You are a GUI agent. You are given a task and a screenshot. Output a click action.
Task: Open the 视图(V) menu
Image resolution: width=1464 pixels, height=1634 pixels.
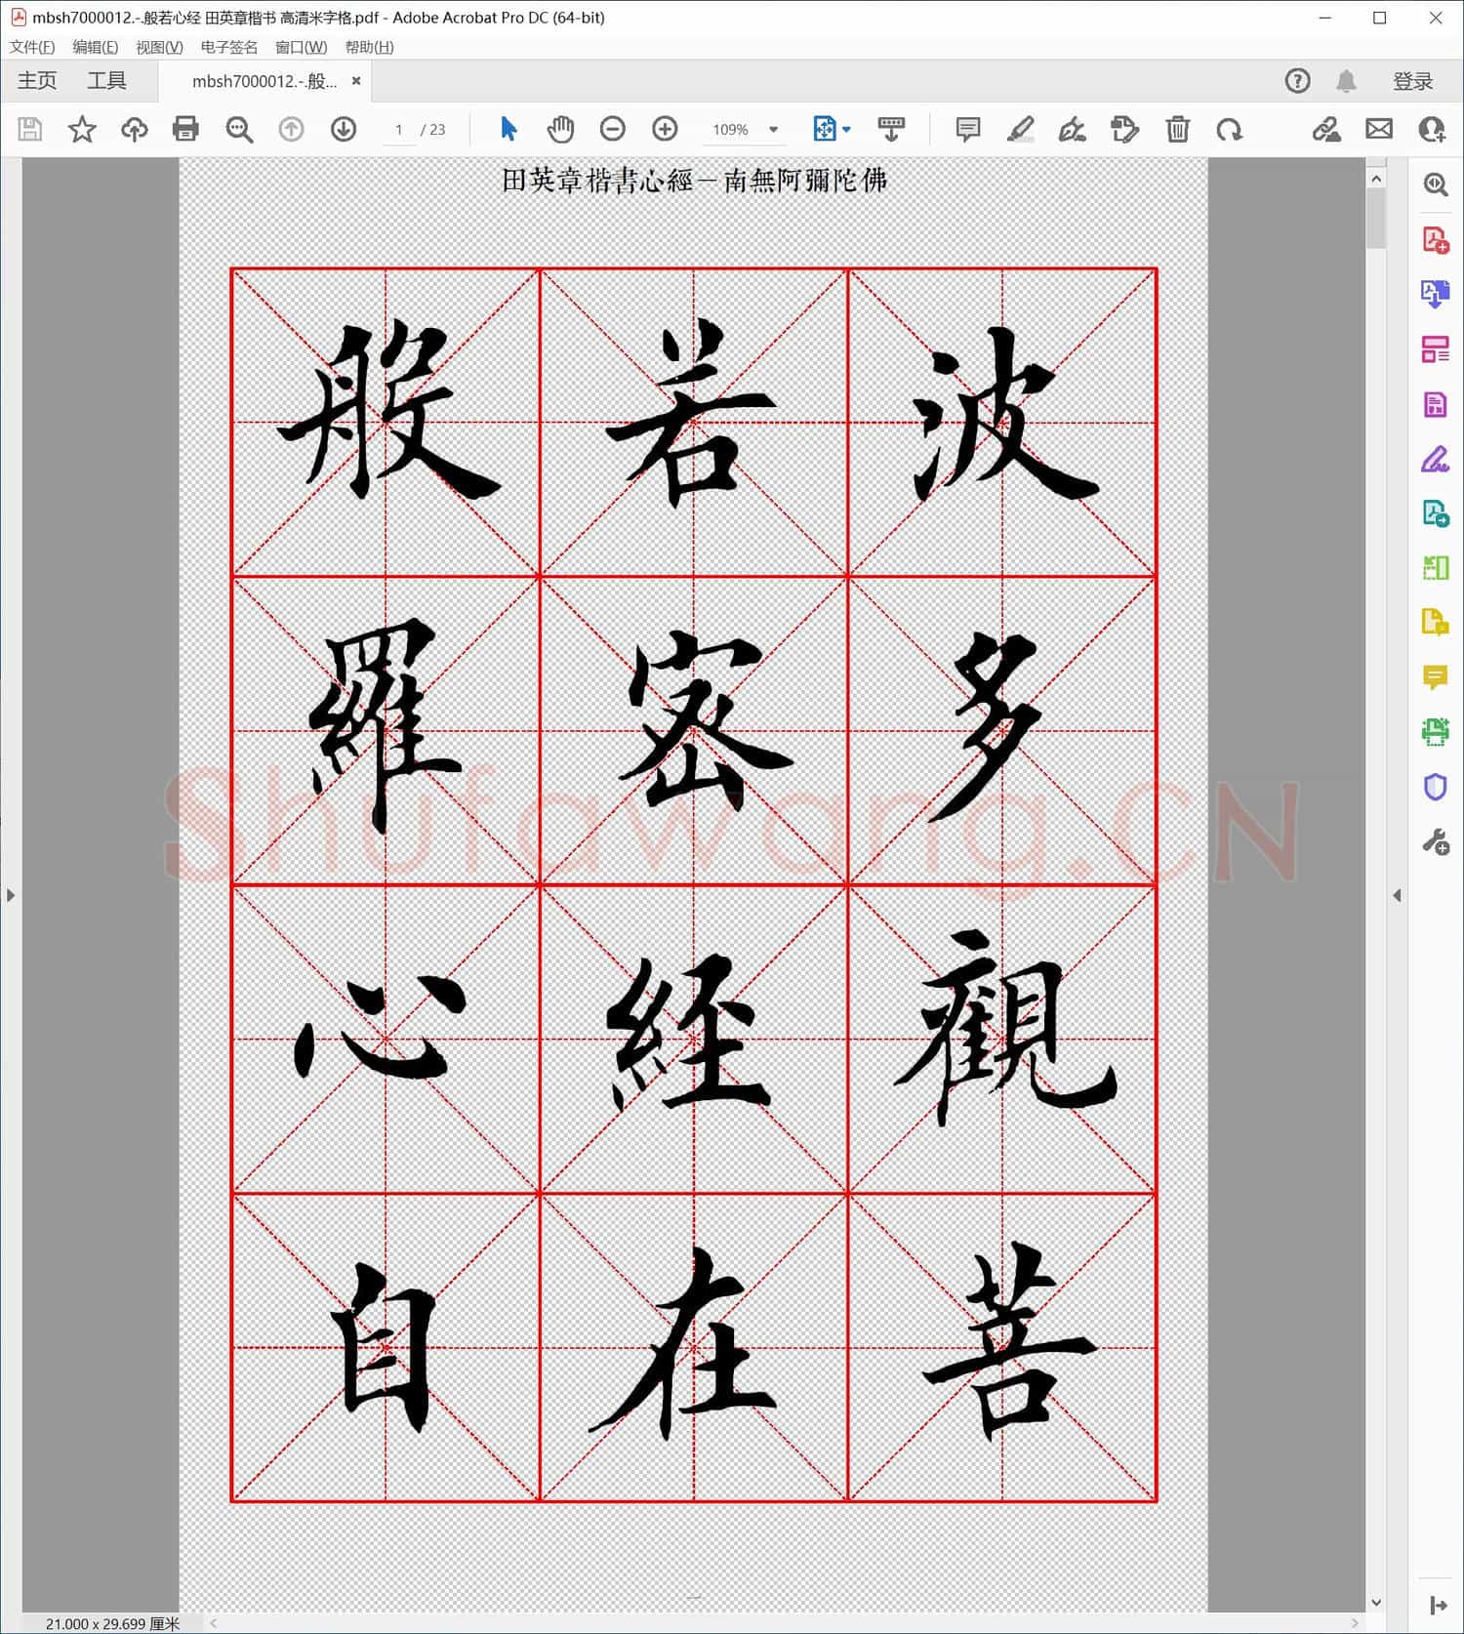click(x=159, y=47)
